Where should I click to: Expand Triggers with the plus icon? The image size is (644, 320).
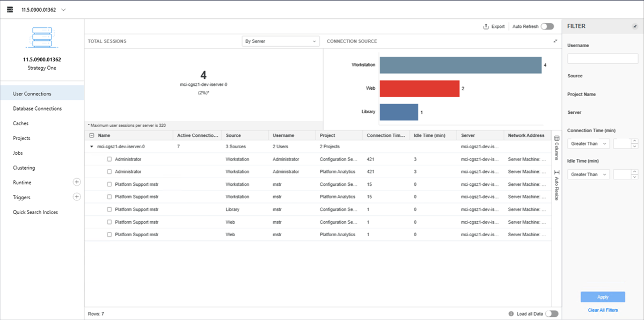(x=77, y=197)
